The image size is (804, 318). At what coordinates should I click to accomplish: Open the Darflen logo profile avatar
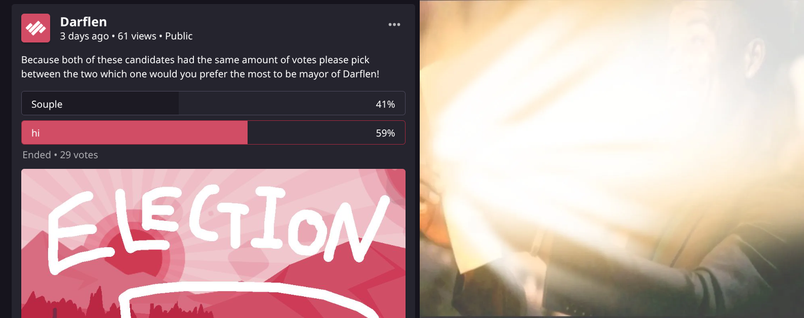[35, 28]
